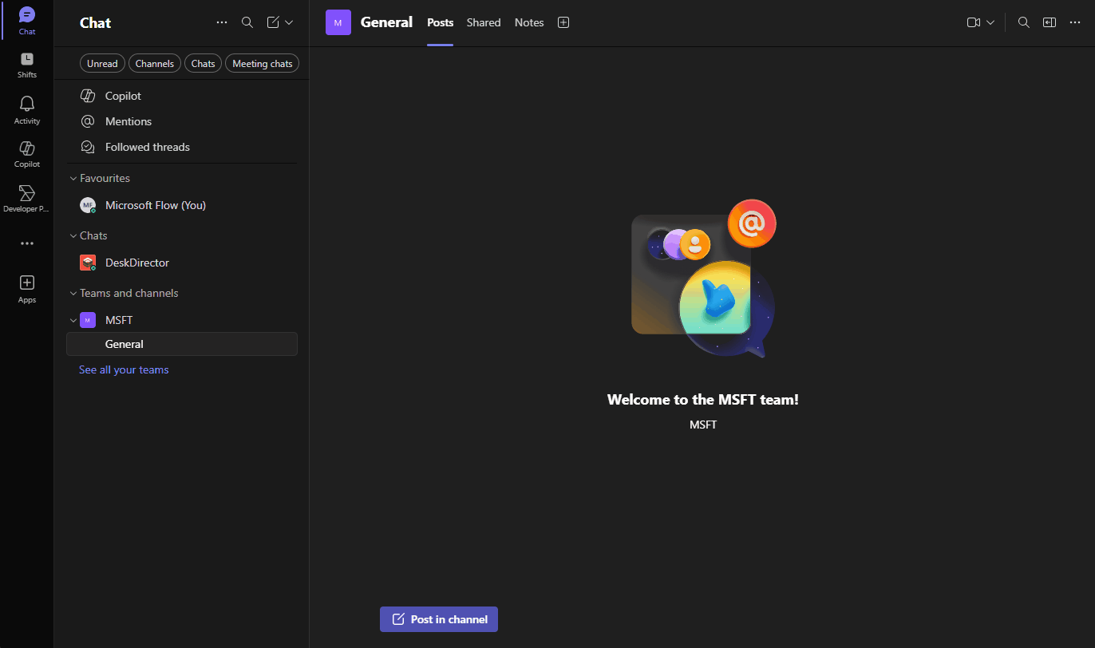
Task: Filter the list by Meeting chats
Action: pos(262,64)
